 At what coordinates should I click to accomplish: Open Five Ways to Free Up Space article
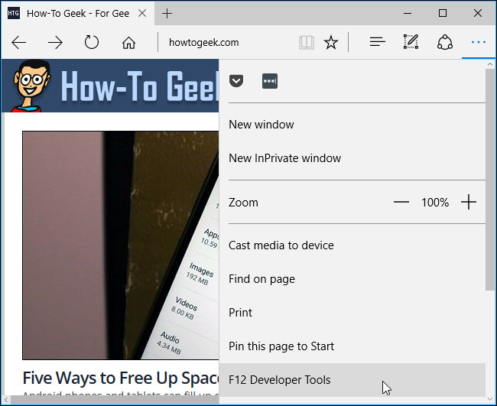tap(121, 378)
